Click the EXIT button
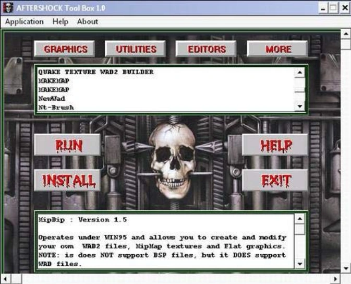Screen dimensions: 351x284 click(x=275, y=180)
